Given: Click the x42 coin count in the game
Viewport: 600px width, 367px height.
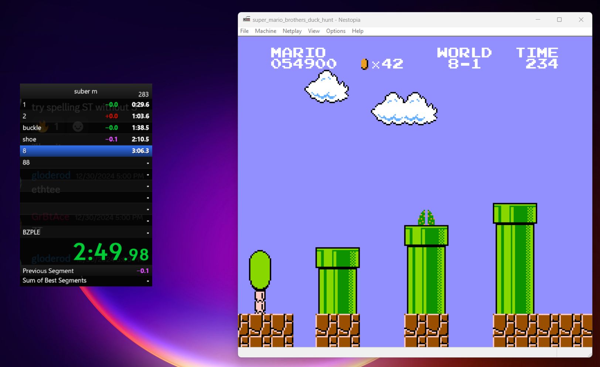Looking at the screenshot, I should click(388, 64).
